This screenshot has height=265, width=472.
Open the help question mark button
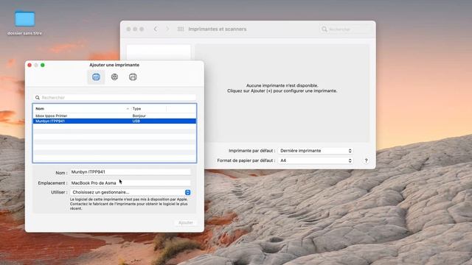(366, 160)
